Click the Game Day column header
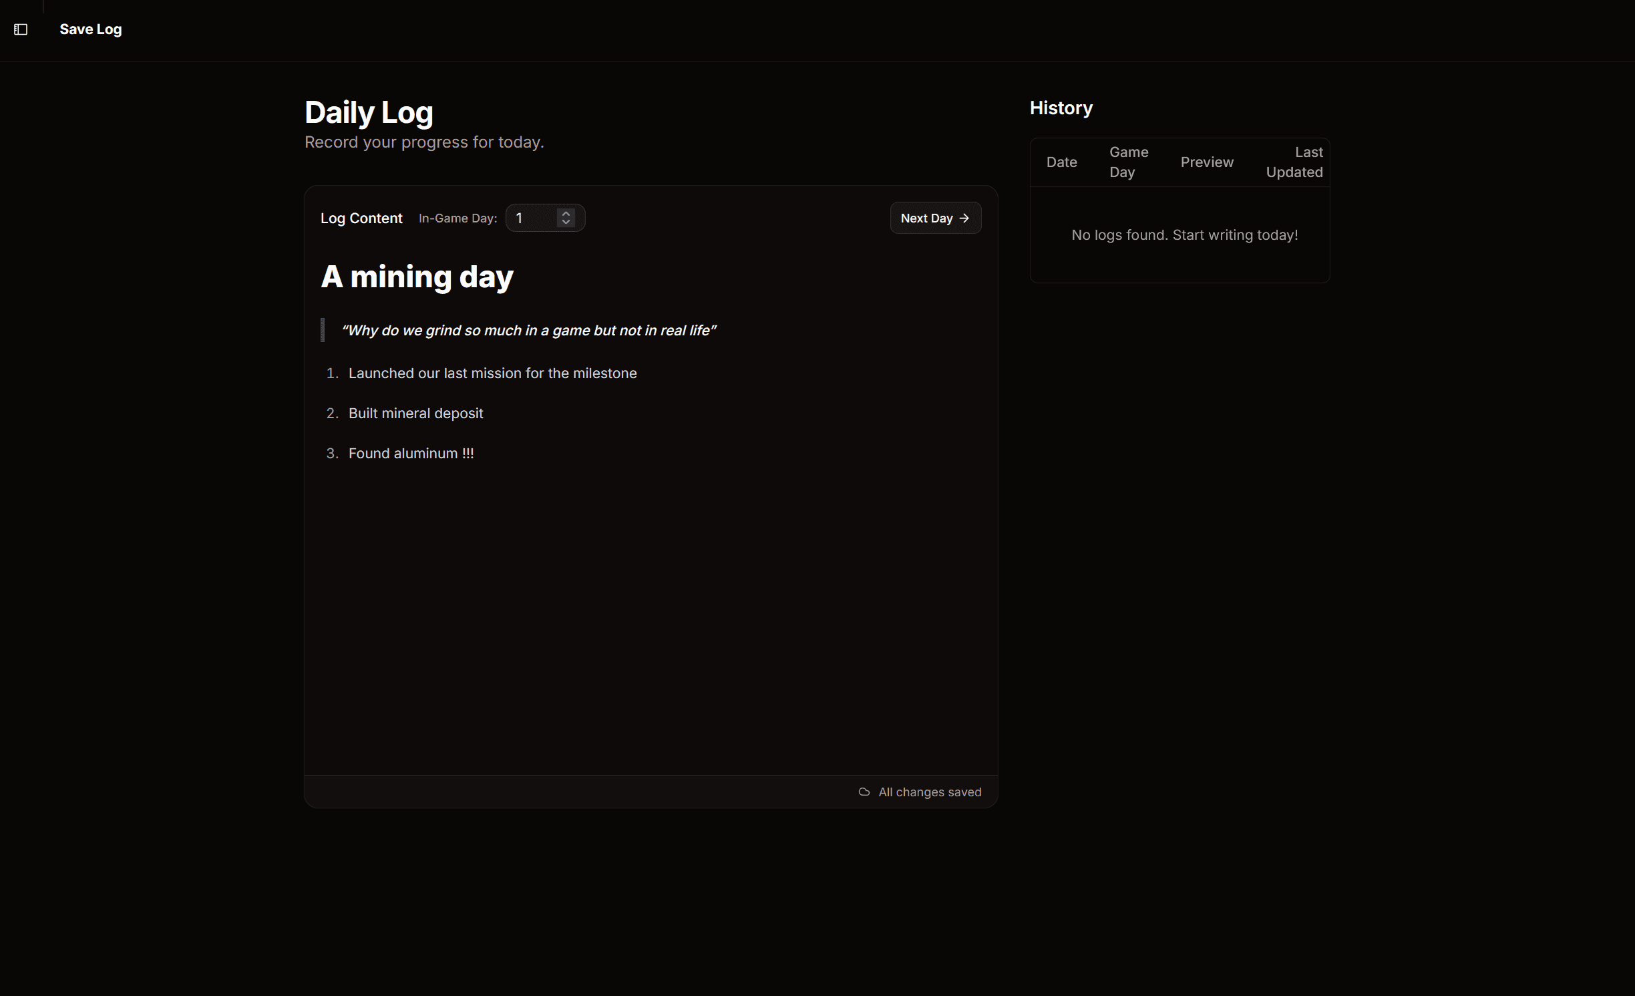The image size is (1635, 996). tap(1128, 162)
